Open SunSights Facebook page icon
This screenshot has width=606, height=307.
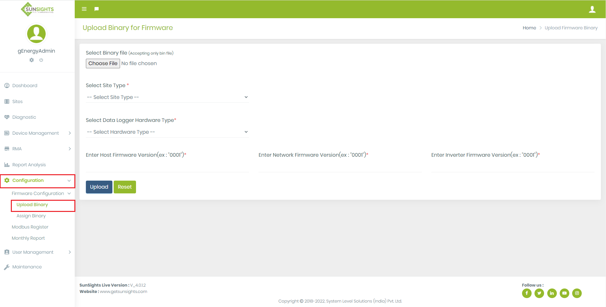pos(526,293)
